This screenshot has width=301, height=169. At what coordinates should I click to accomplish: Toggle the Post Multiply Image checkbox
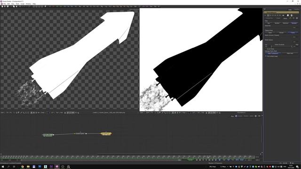click(266, 56)
